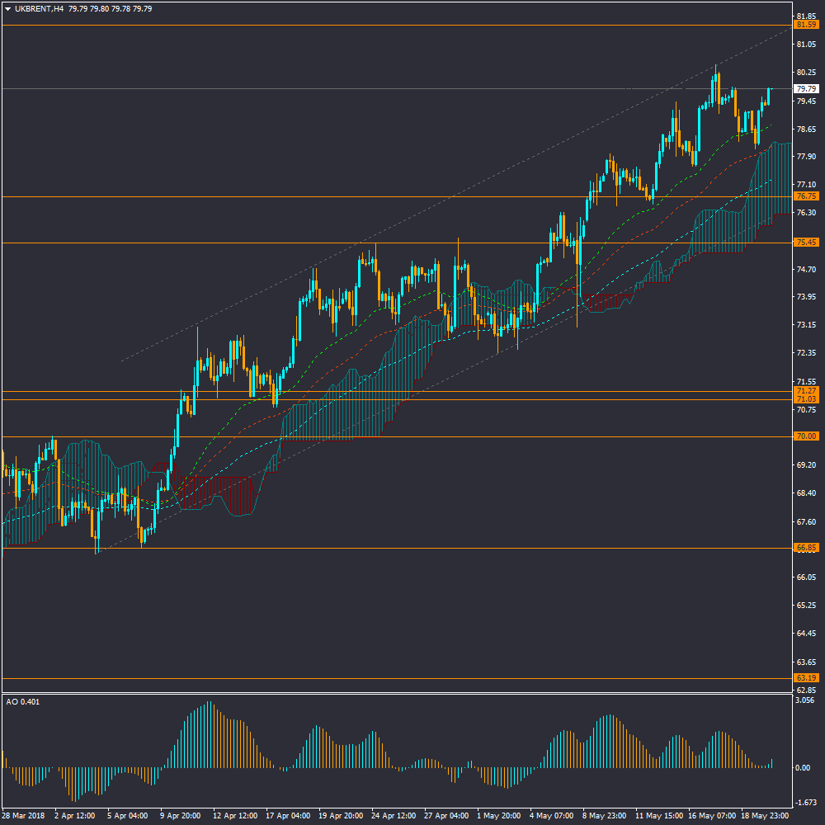Select the 81.59 orange price label

pyautogui.click(x=806, y=25)
